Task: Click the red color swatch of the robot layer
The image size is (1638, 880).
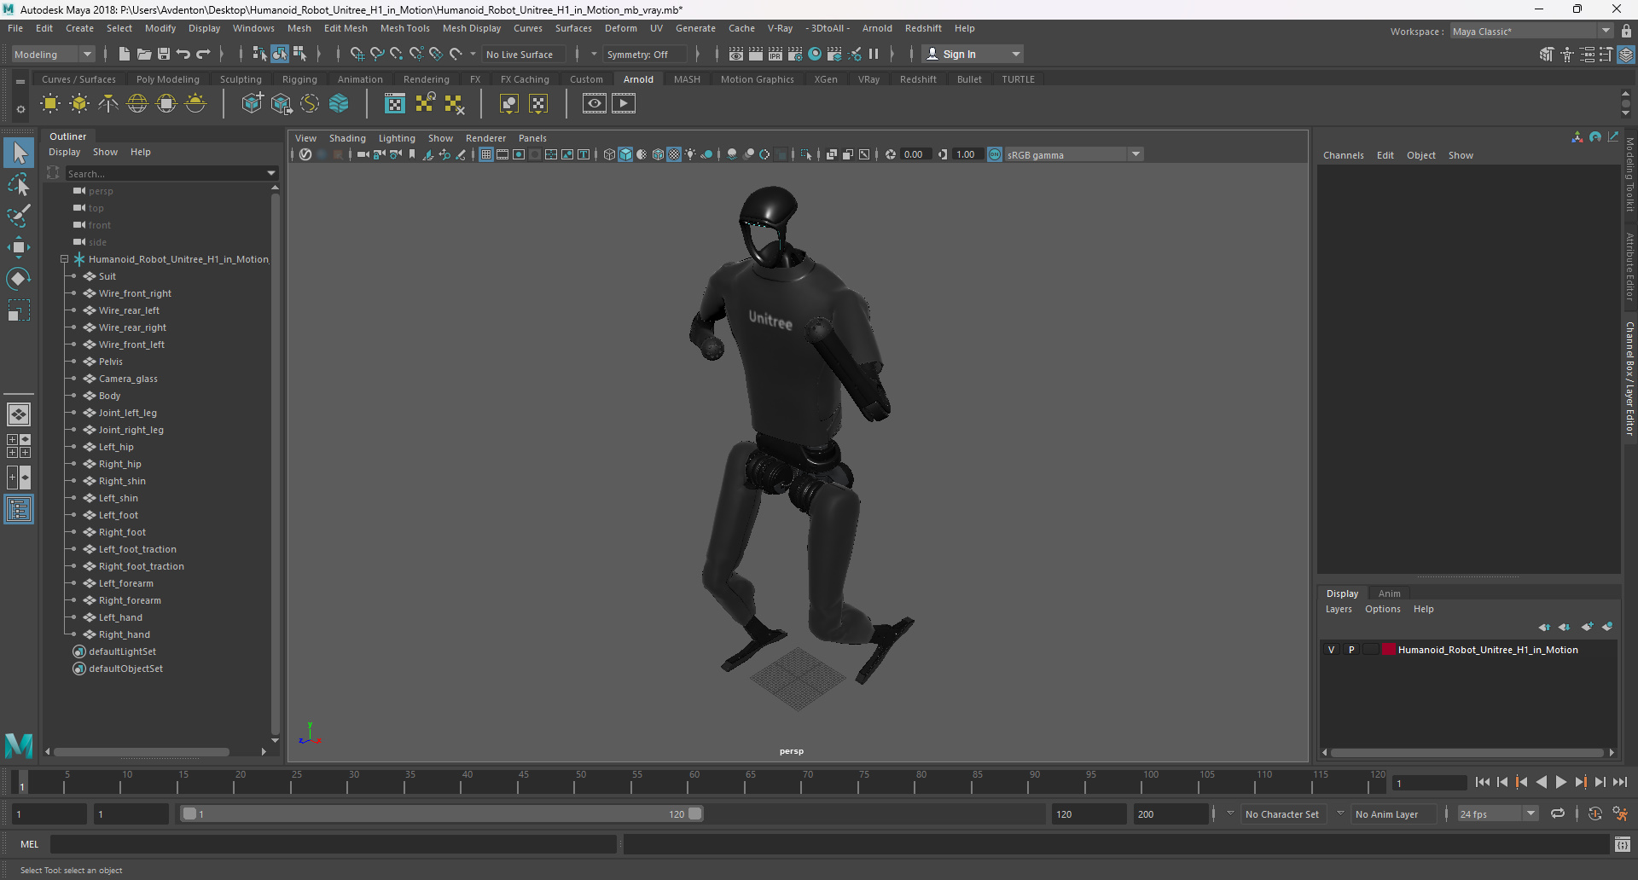Action: point(1388,650)
